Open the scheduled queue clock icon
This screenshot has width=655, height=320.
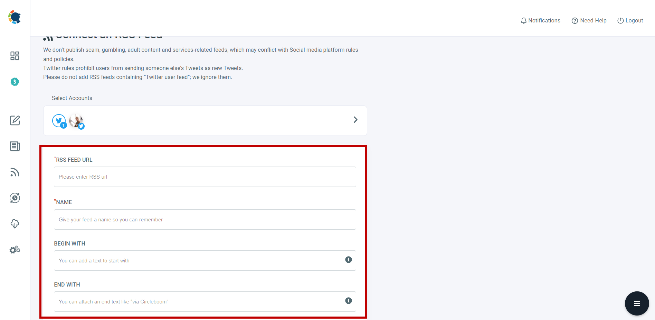[15, 198]
